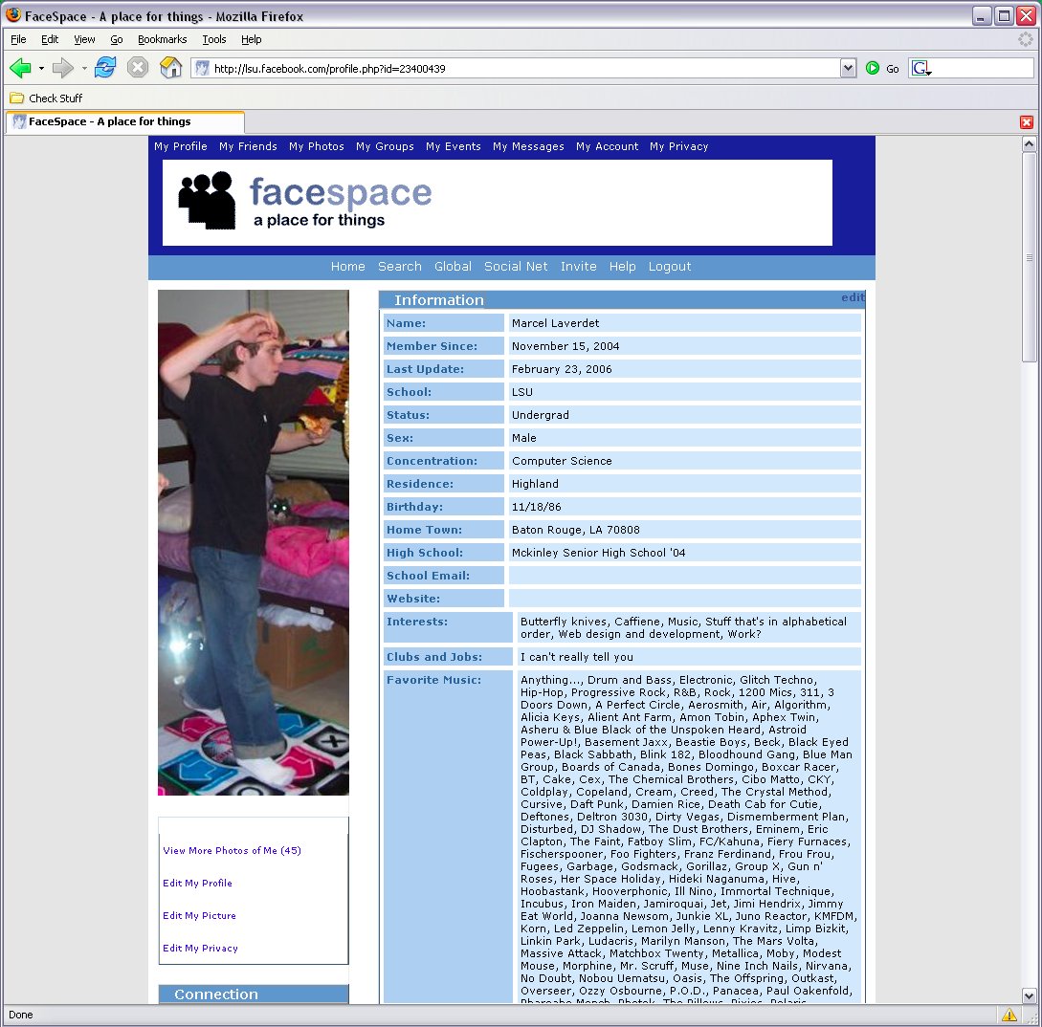The width and height of the screenshot is (1042, 1027).
Task: Open the Tools menu
Action: [214, 39]
